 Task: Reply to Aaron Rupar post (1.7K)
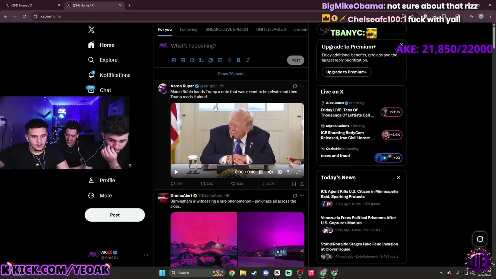(177, 184)
